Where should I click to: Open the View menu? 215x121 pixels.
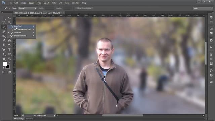(67, 3)
